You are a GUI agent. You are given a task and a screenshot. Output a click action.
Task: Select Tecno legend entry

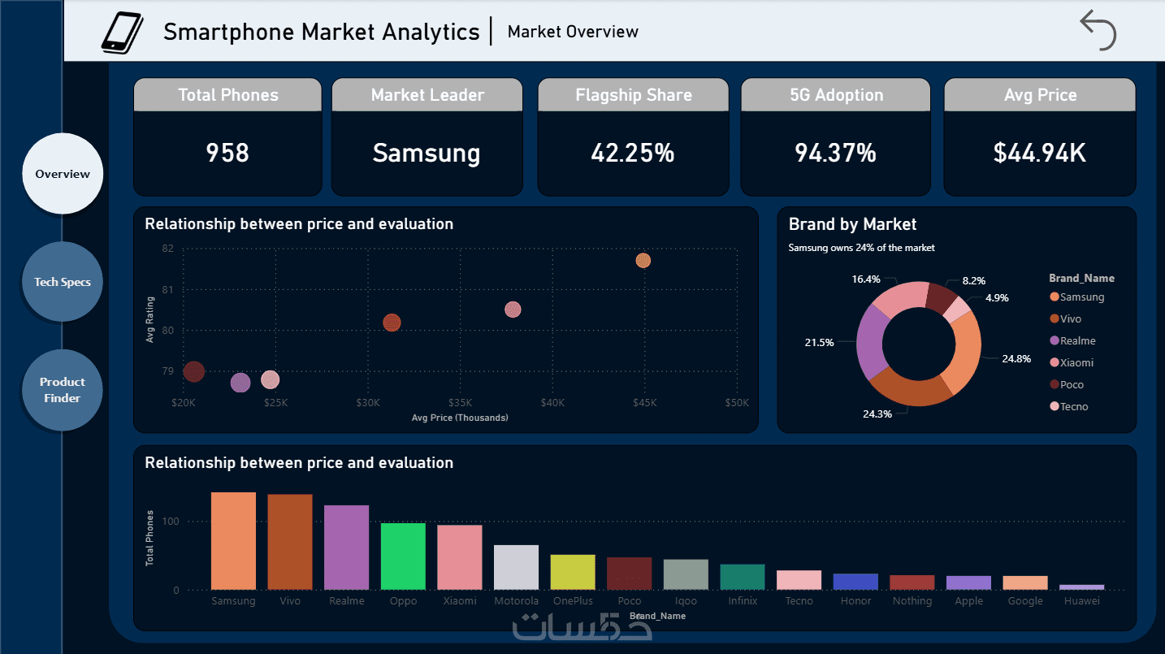pyautogui.click(x=1069, y=407)
